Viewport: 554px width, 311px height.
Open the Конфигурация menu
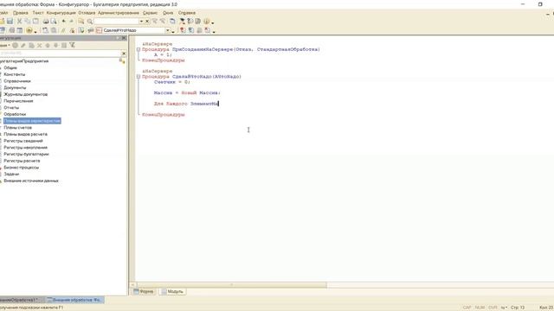[x=61, y=13]
